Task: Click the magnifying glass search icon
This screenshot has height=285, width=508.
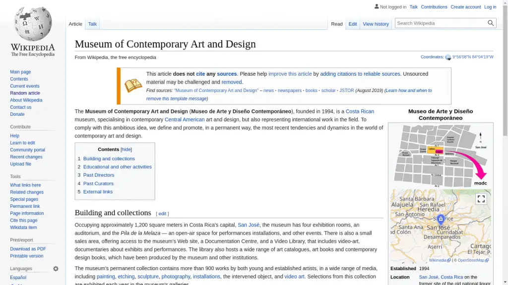Action: click(x=491, y=23)
